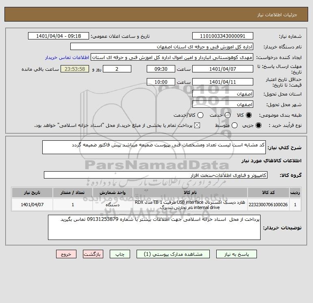Click the چاپ print button
The width and height of the screenshot is (313, 303).
pyautogui.click(x=120, y=254)
